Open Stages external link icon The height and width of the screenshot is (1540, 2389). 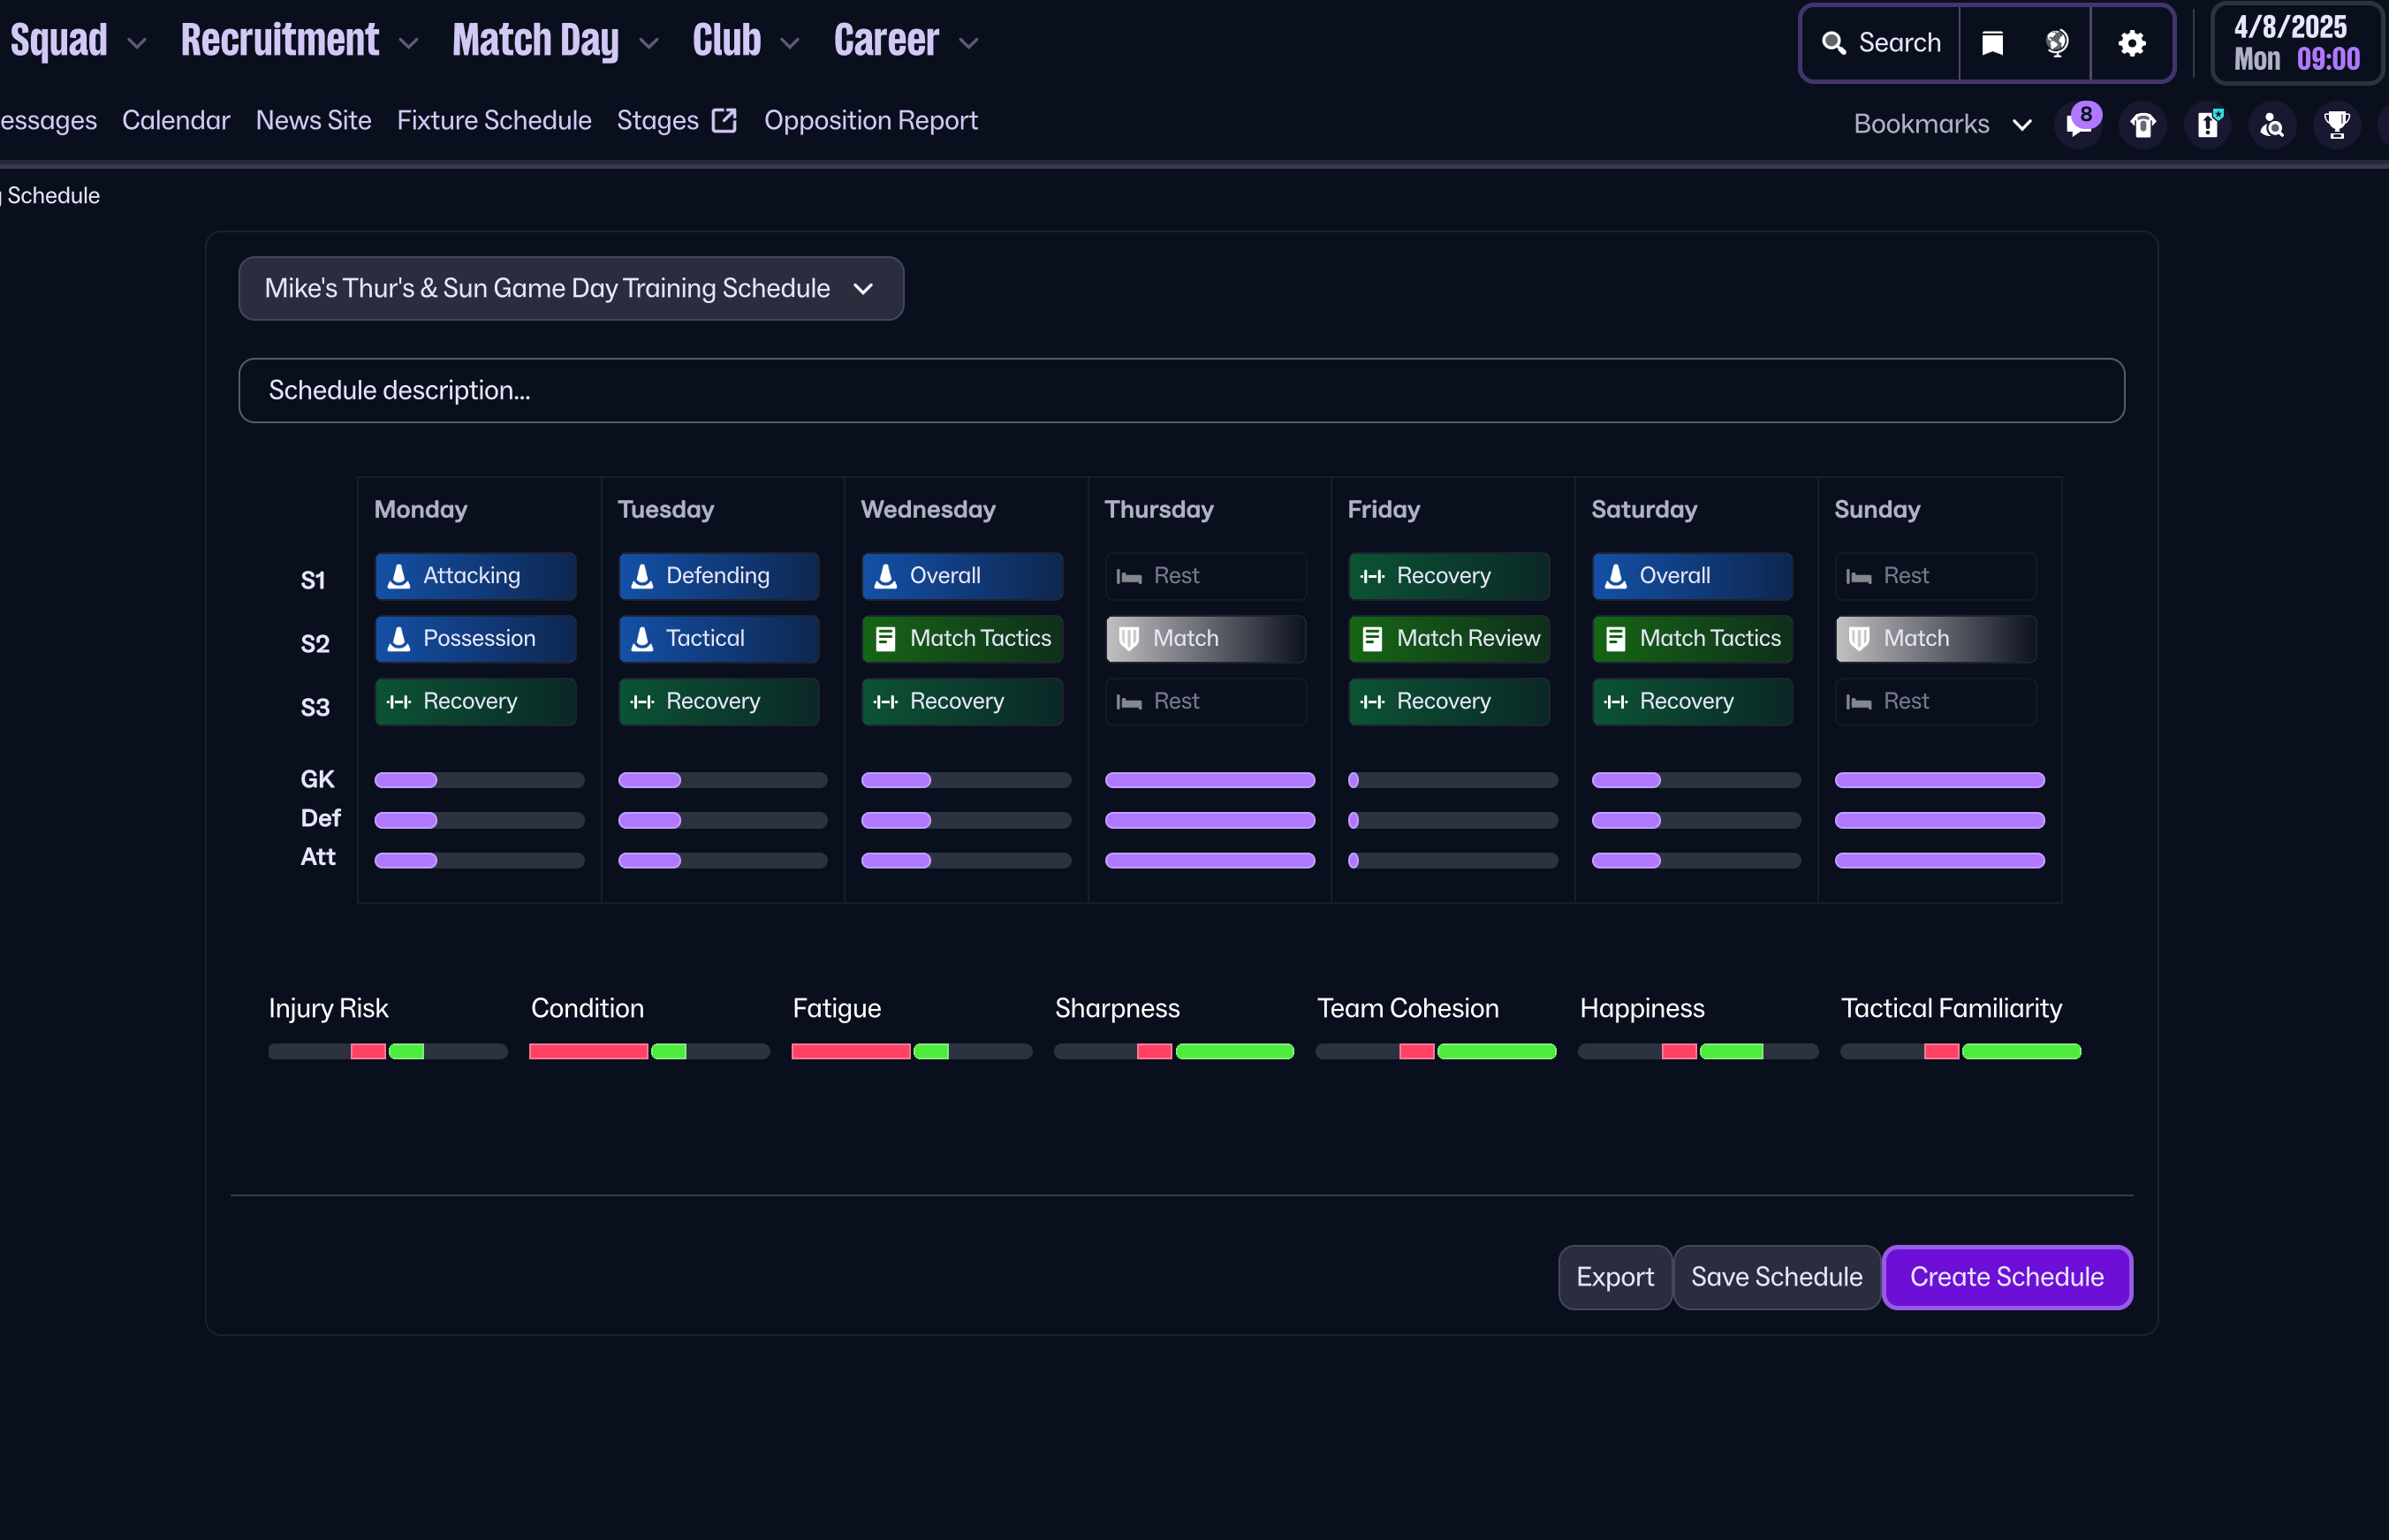pyautogui.click(x=724, y=121)
